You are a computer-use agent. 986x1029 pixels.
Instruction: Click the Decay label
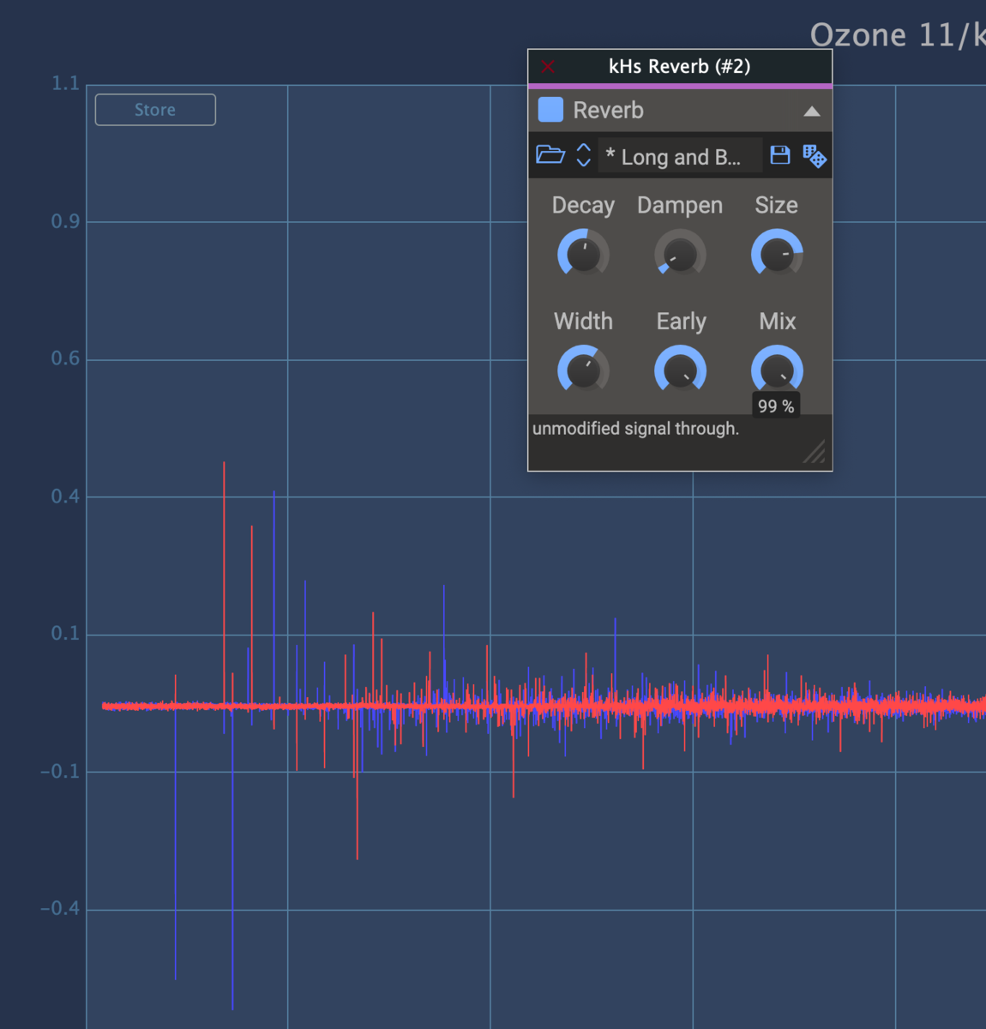(x=584, y=206)
